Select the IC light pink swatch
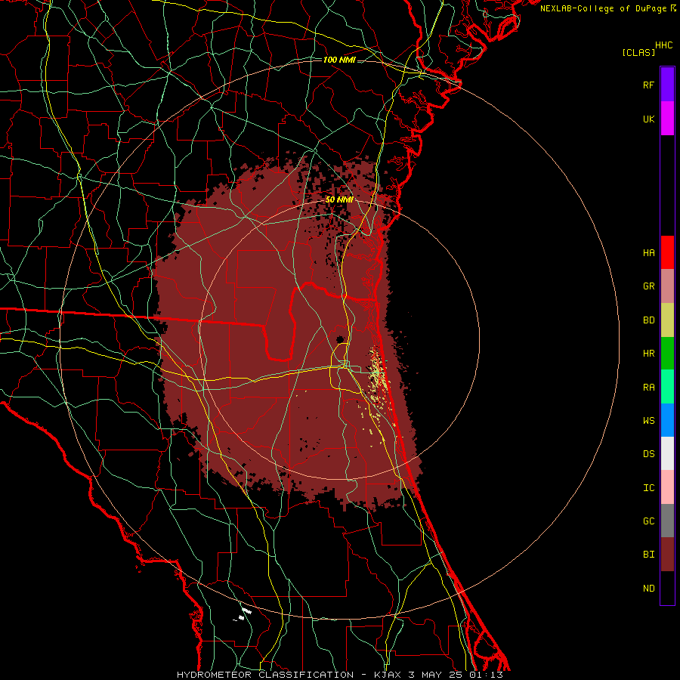680x680 pixels. [x=667, y=487]
